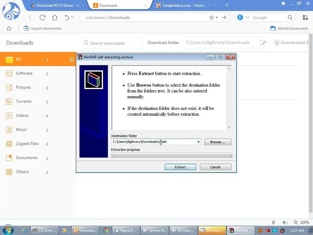Reload the page with the refresh icon
313x235 pixels.
pos(42,17)
